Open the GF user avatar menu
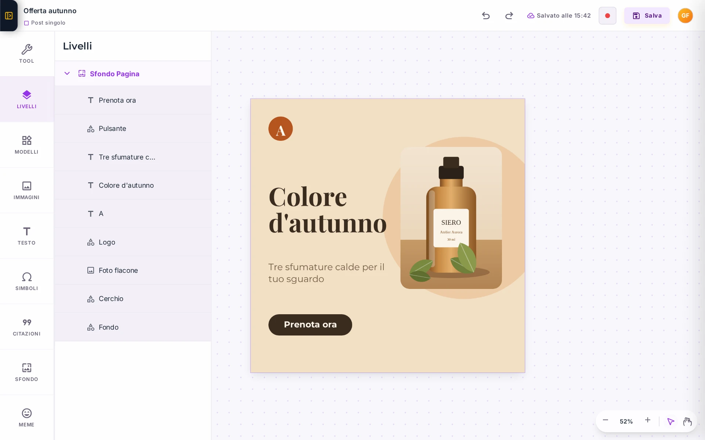Image resolution: width=705 pixels, height=440 pixels. 685,15
